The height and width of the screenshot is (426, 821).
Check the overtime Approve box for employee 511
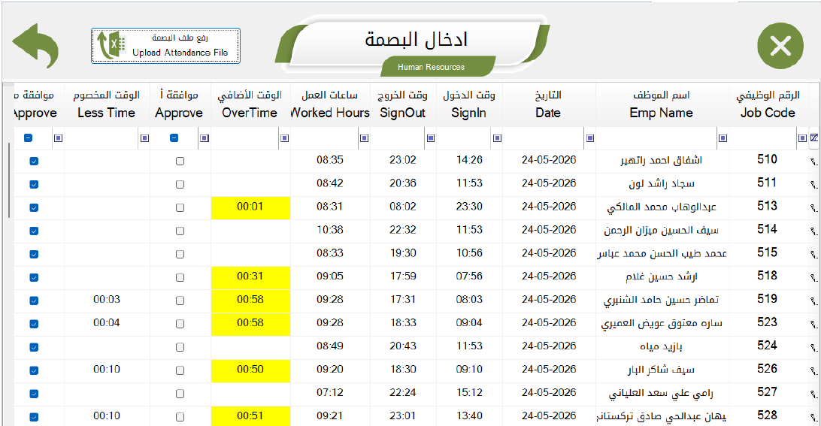180,184
